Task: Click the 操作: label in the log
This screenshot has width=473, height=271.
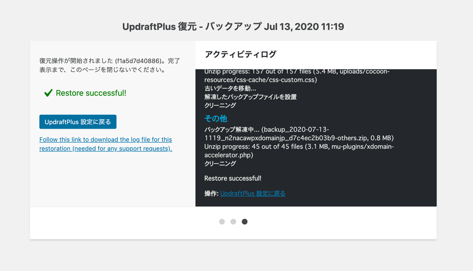Action: (x=211, y=193)
